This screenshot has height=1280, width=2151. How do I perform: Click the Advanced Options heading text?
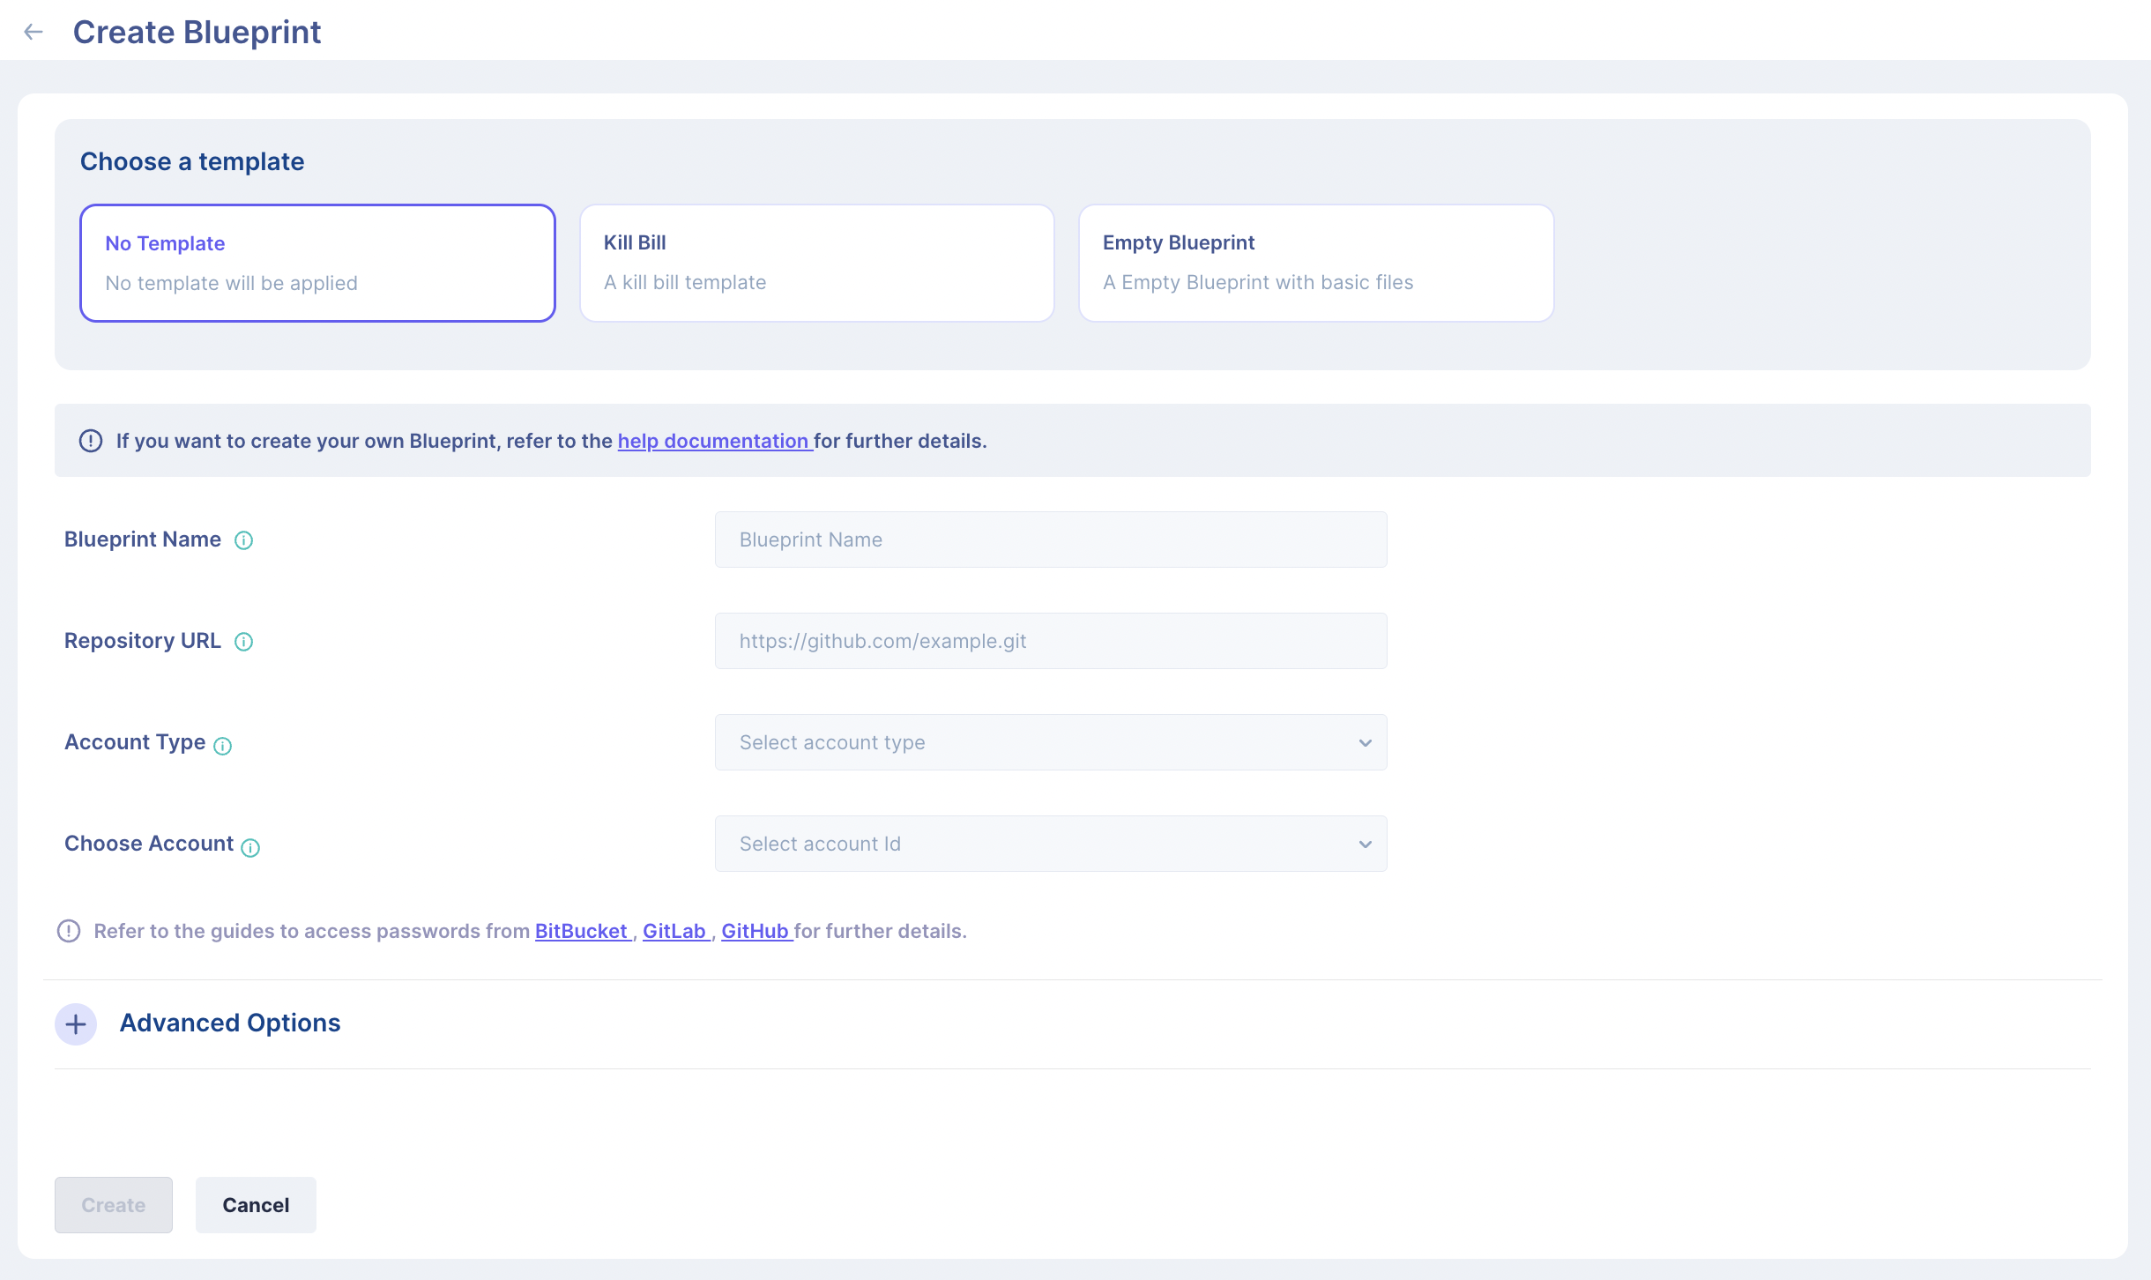[x=230, y=1023]
